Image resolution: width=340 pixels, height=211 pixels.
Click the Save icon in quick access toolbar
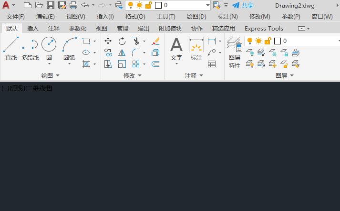click(51, 5)
